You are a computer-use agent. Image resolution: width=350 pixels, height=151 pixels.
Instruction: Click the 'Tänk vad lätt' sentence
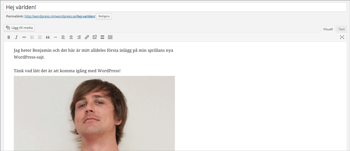tap(67, 71)
